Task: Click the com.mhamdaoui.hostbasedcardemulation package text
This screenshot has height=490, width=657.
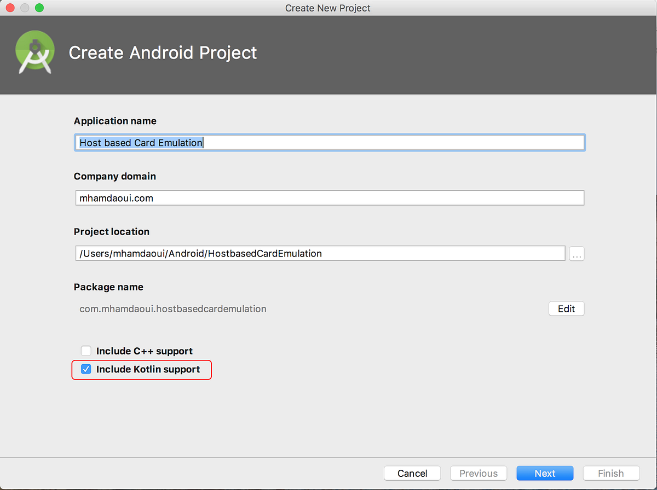Action: click(x=173, y=309)
